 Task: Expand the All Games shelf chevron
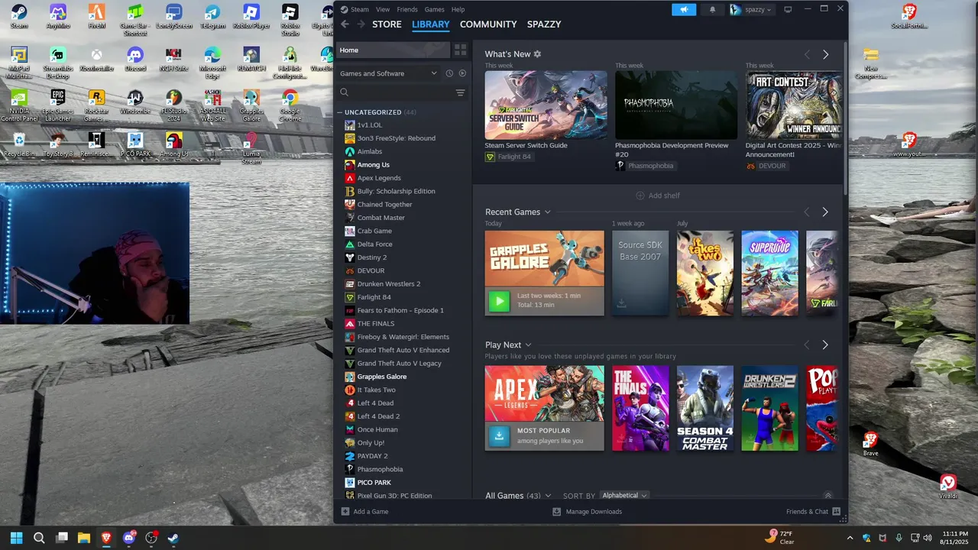coord(548,496)
